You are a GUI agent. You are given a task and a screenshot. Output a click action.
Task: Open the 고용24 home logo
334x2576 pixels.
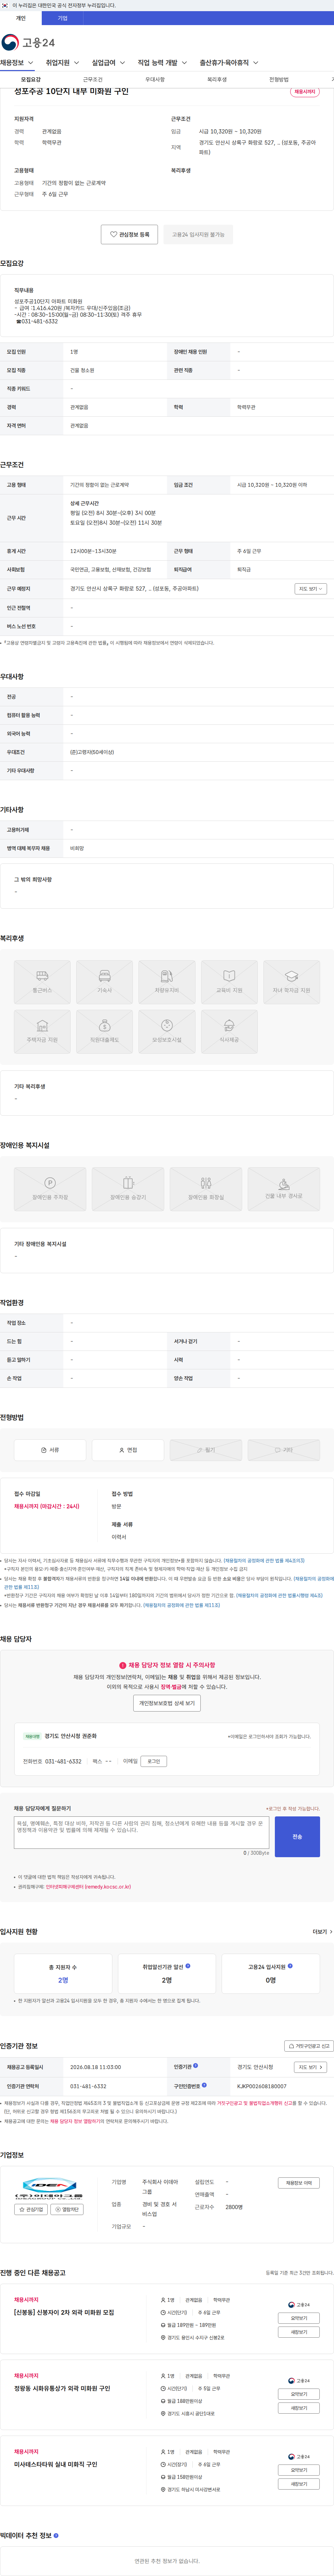tap(28, 42)
